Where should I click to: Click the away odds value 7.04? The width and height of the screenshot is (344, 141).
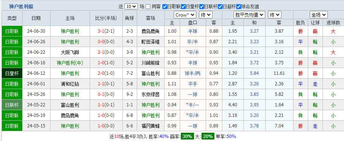(x=279, y=126)
